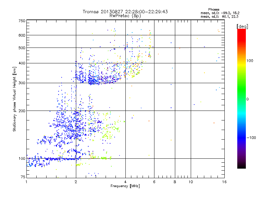
Task: Click the "1" frequency tick label
Action: (x=26, y=182)
